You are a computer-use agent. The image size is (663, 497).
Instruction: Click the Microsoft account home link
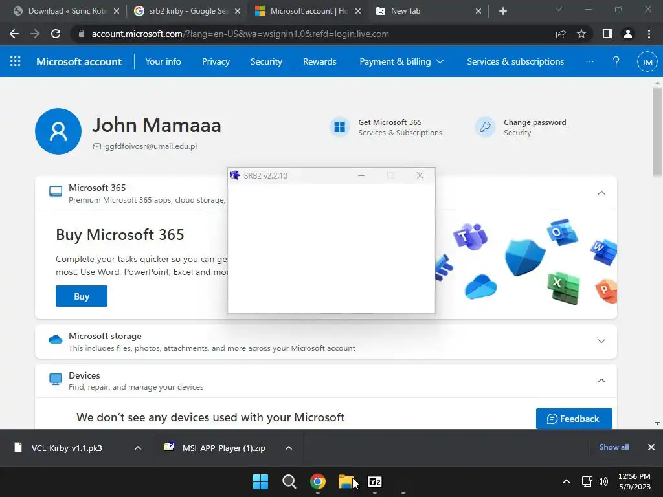point(79,61)
